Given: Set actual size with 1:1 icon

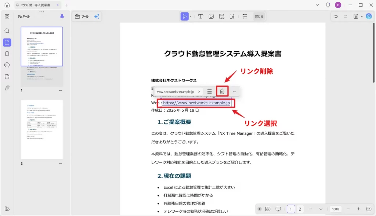Looking at the screenshot, I should (369, 209).
